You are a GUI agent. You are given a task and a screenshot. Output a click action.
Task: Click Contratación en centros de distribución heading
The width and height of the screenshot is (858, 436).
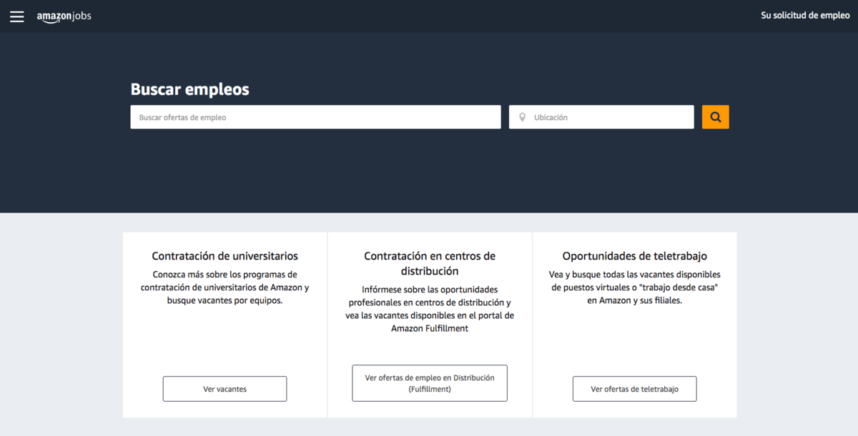coord(430,264)
